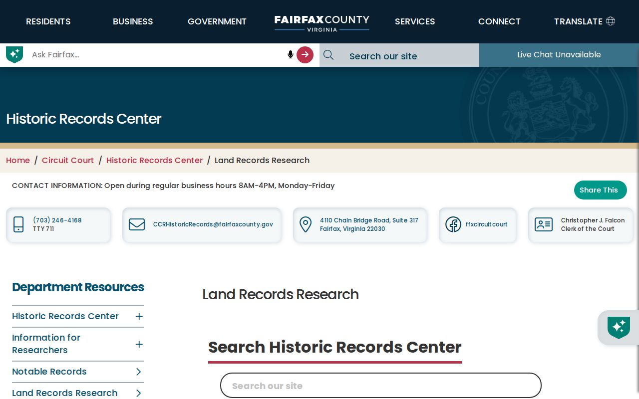The height and width of the screenshot is (399, 639).
Task: Click Land Records Research sidebar link
Action: (65, 393)
